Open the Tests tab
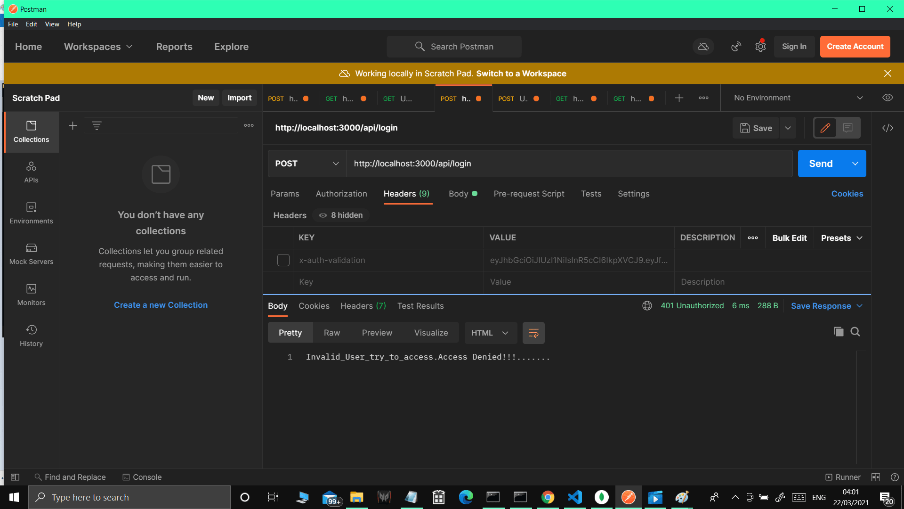This screenshot has width=904, height=509. pos(591,194)
